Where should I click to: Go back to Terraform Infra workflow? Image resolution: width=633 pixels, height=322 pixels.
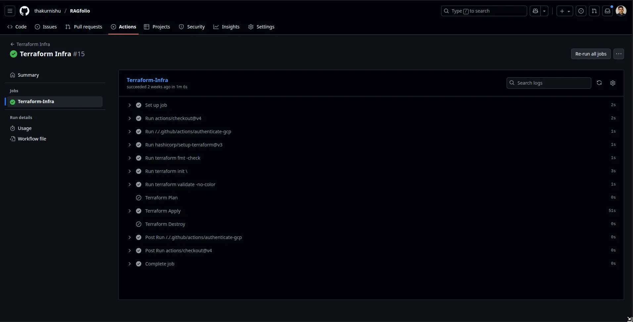pos(30,44)
